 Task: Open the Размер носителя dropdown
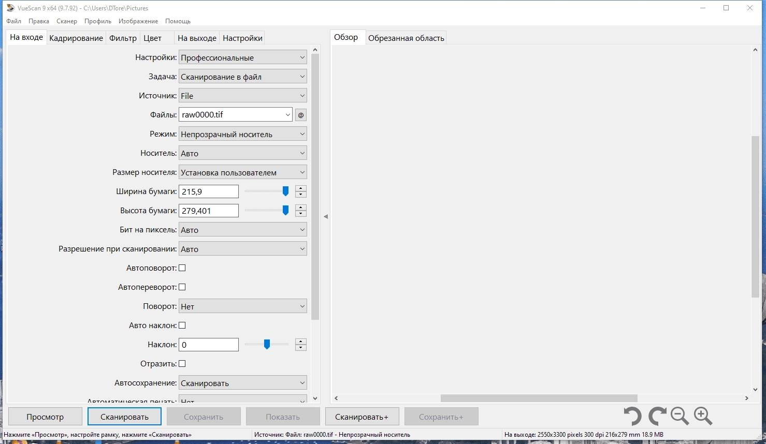pos(242,172)
